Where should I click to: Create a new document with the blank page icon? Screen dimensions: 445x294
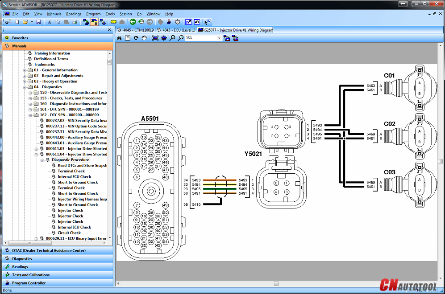point(17,22)
